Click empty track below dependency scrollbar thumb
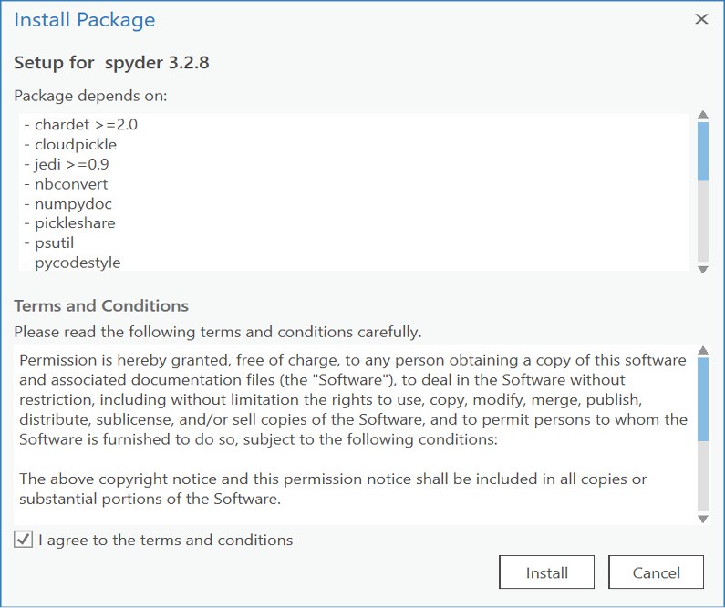This screenshot has width=725, height=608. [703, 223]
